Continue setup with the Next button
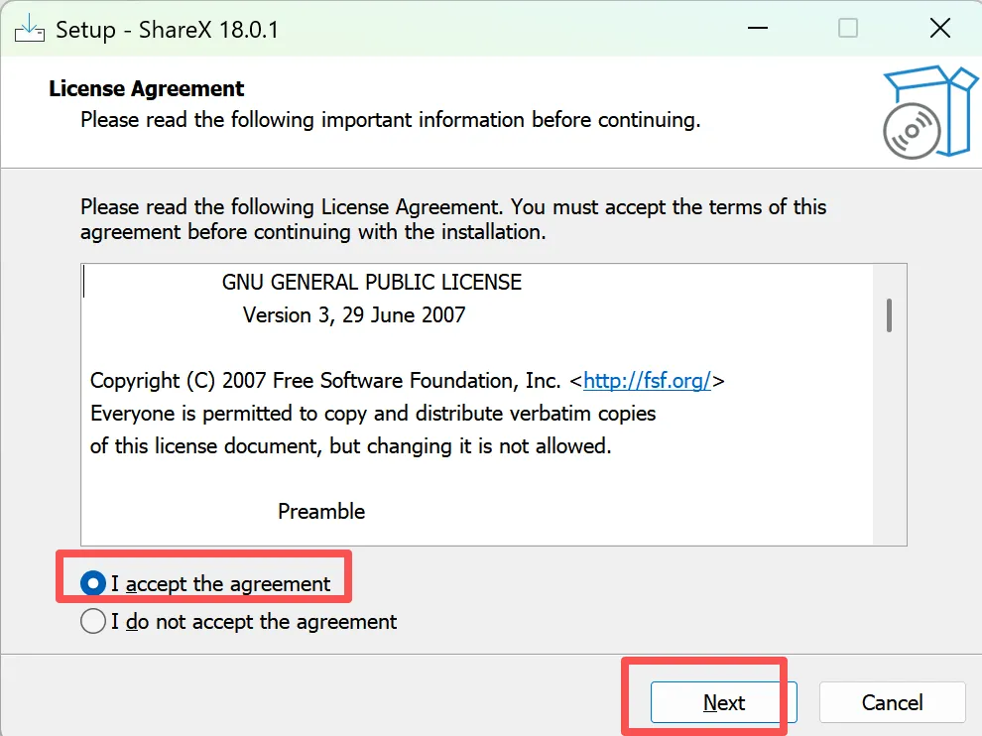This screenshot has width=982, height=736. pos(723,703)
